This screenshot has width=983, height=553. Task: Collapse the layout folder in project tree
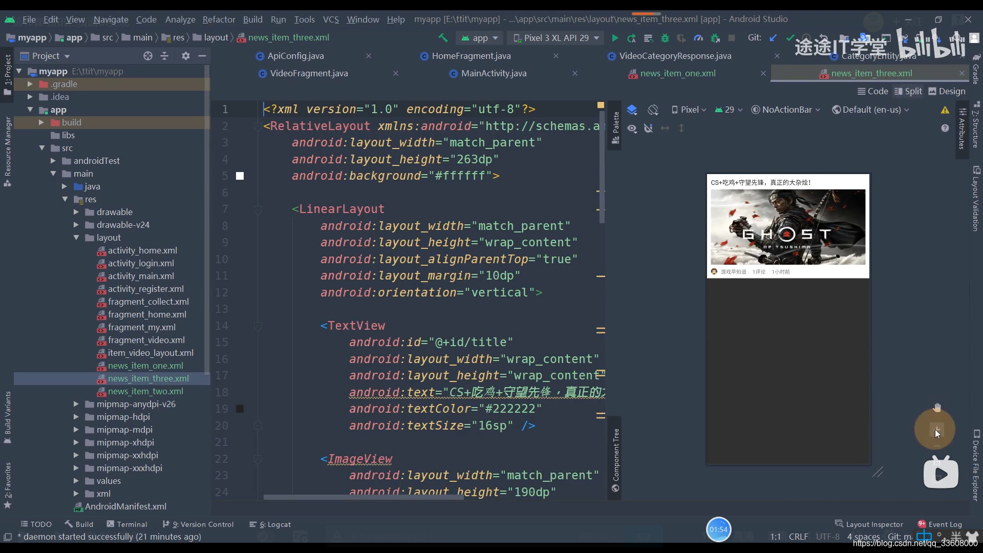tap(76, 238)
